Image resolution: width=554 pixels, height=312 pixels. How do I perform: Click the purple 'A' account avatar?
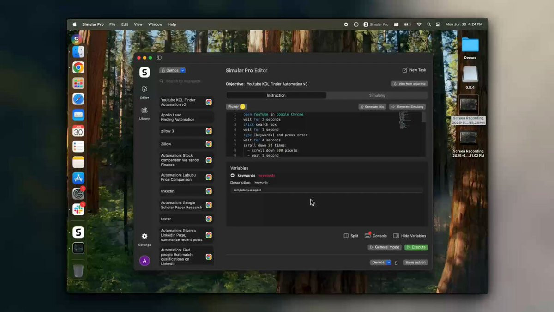[145, 261]
